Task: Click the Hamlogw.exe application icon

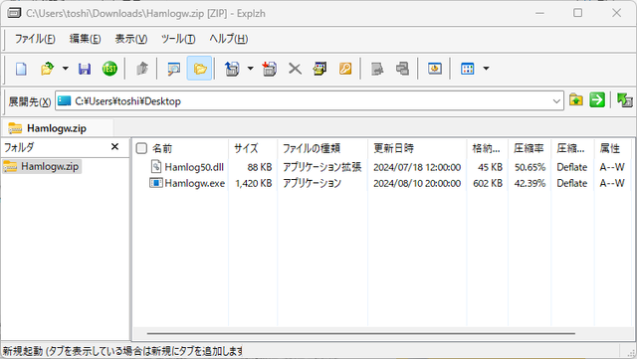Action: coord(156,183)
